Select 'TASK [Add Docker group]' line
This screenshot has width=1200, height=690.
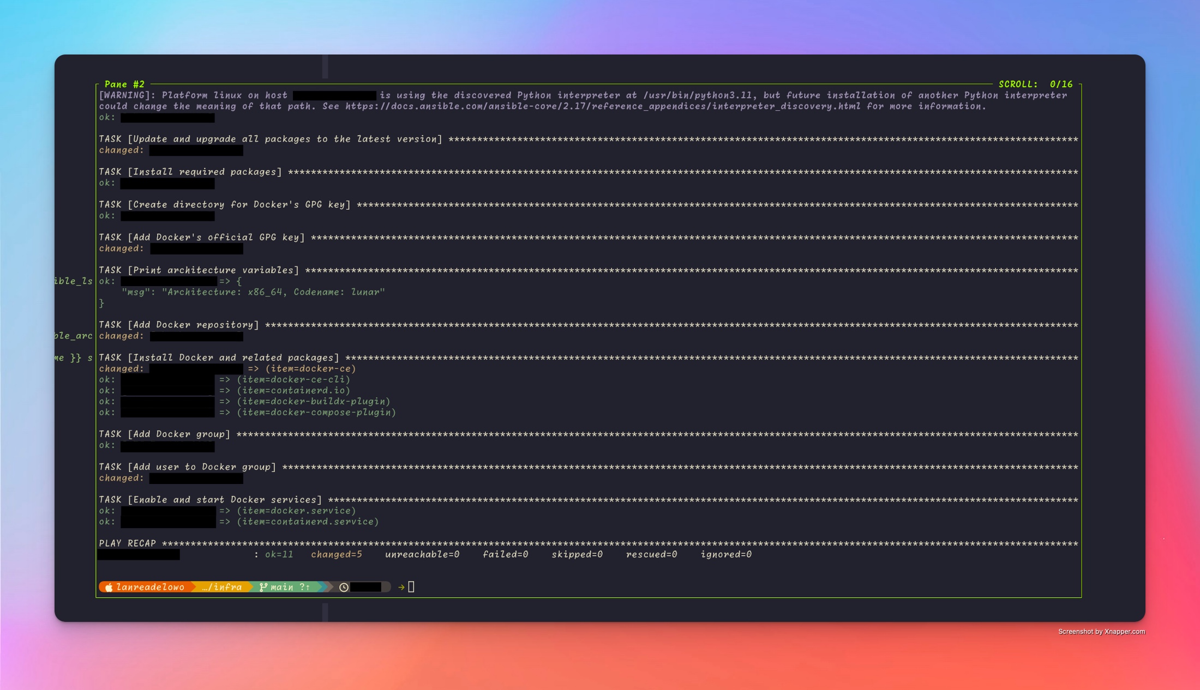(589, 434)
